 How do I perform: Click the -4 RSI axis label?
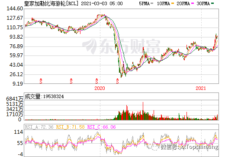coord(20,154)
